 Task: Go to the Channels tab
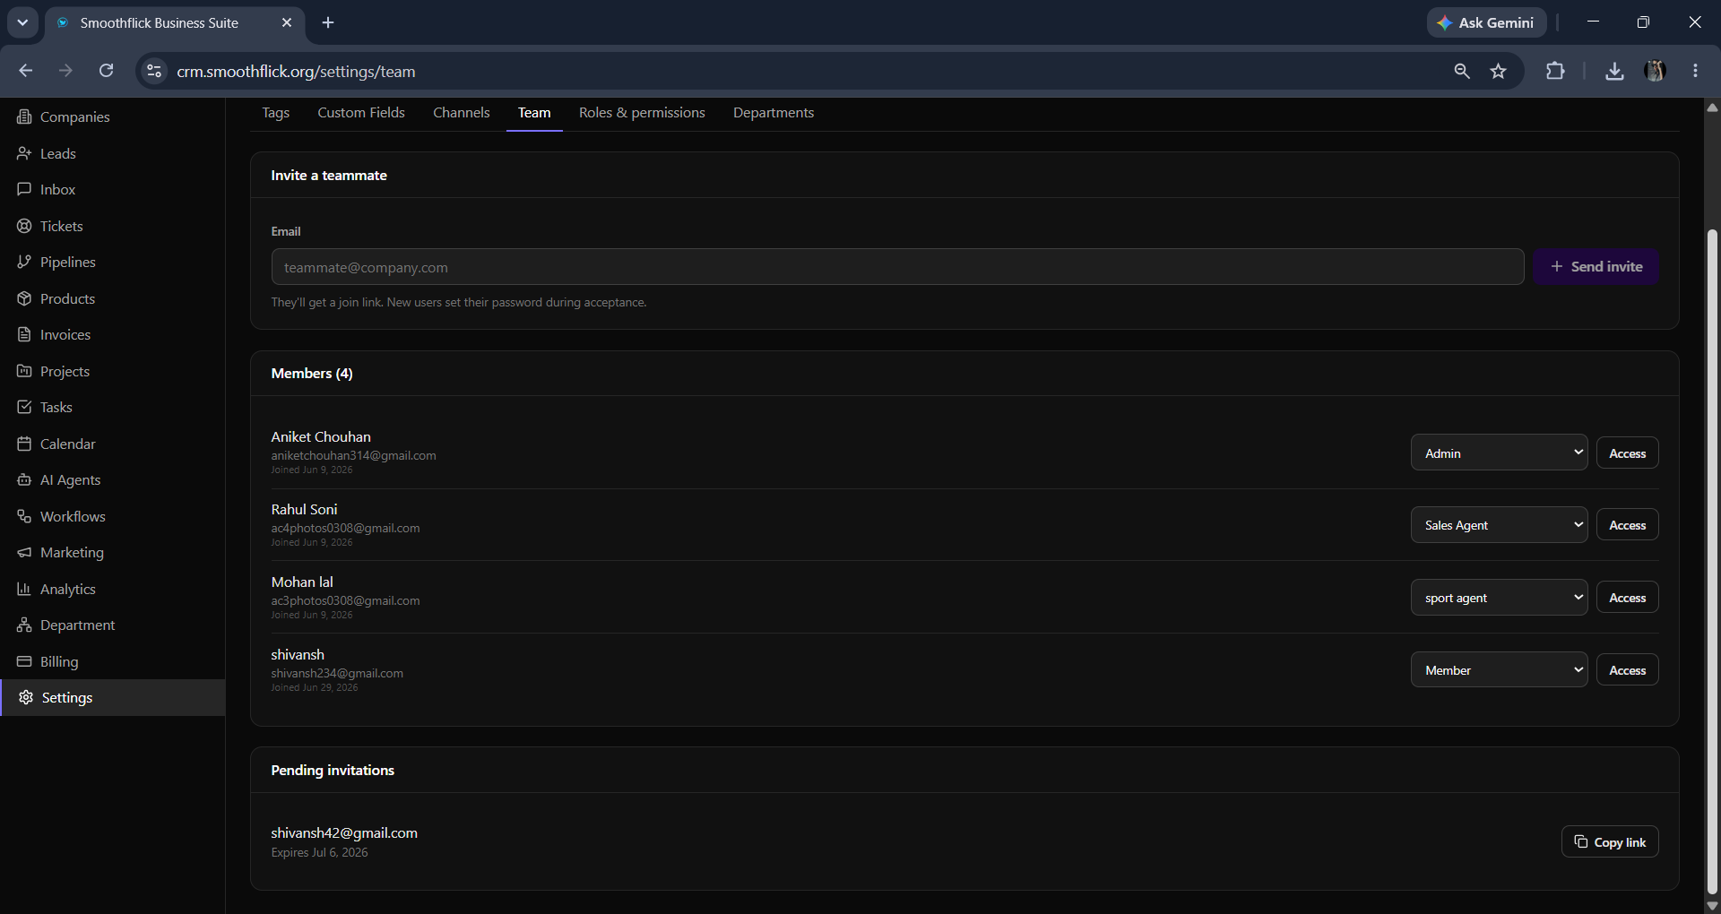462,113
